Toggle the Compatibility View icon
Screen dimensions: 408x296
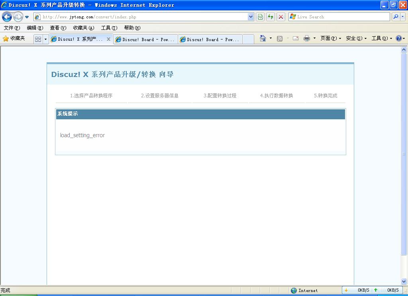tap(260, 17)
